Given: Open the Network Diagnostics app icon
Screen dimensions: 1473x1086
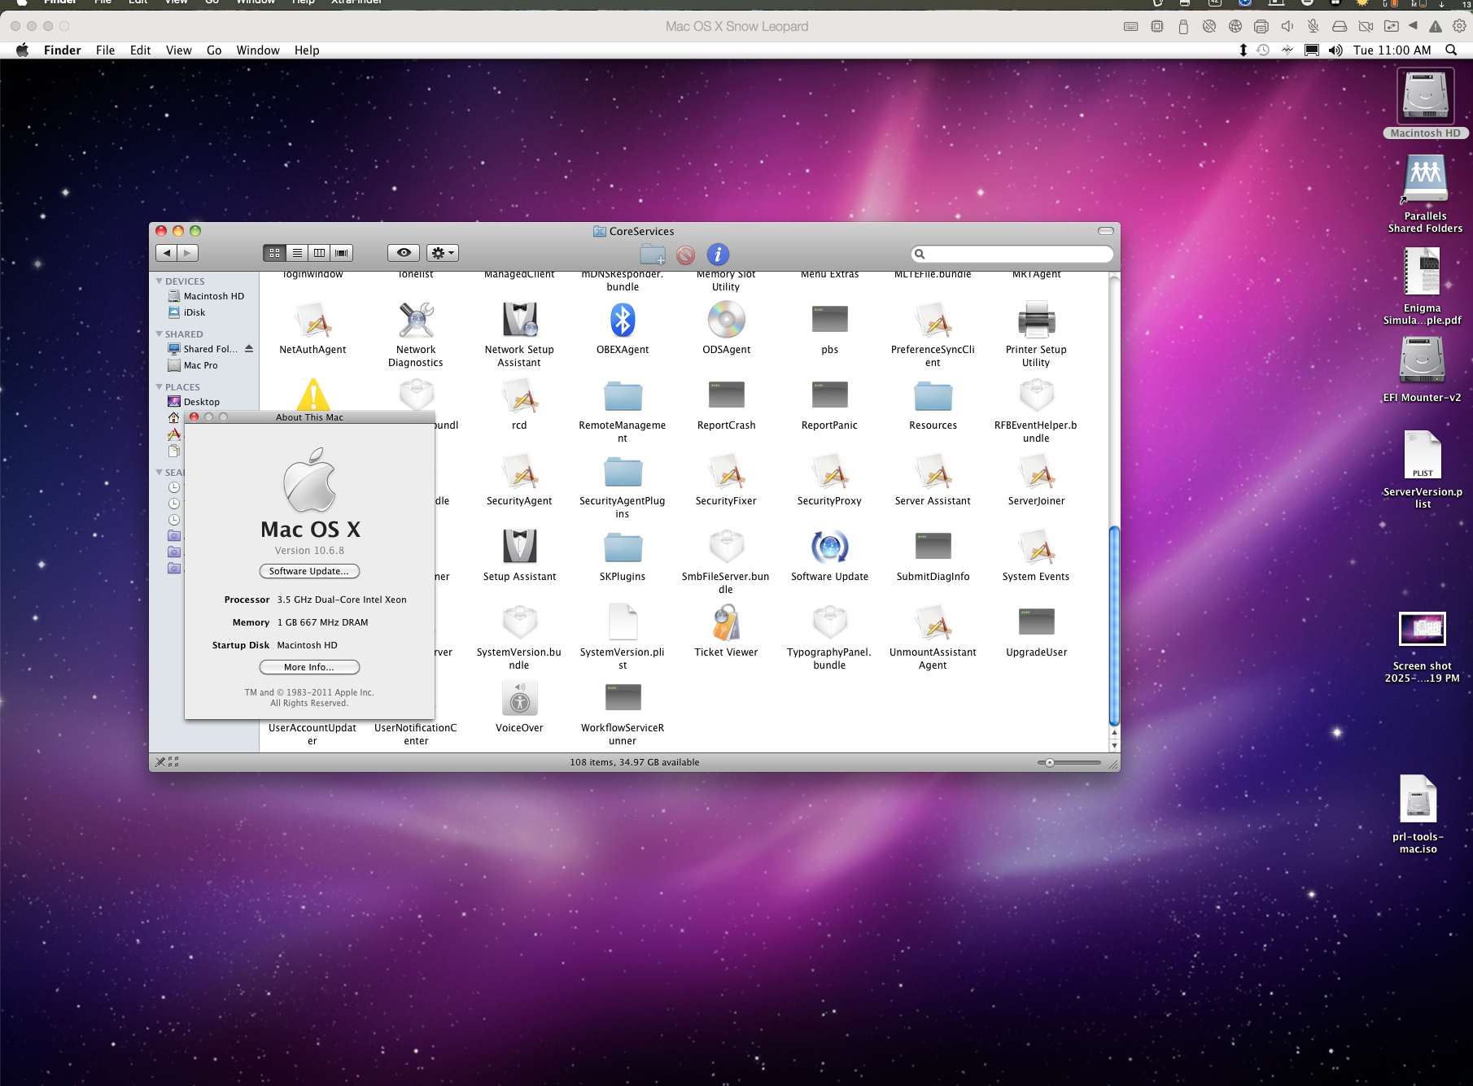Looking at the screenshot, I should click(416, 321).
